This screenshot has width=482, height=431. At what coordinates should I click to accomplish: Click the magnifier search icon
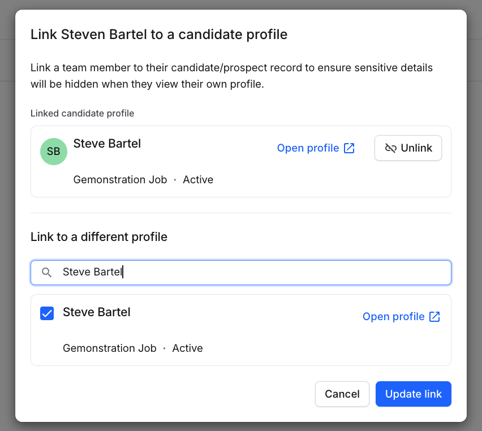pos(47,273)
